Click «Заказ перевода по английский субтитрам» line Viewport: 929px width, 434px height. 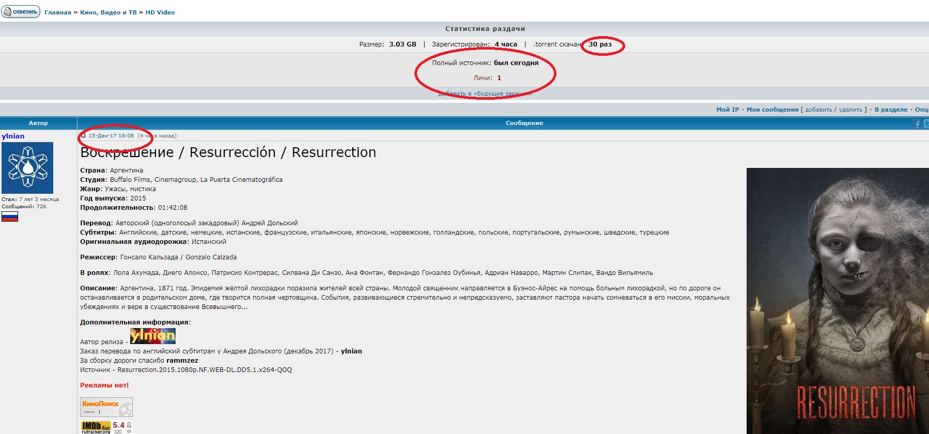click(221, 351)
